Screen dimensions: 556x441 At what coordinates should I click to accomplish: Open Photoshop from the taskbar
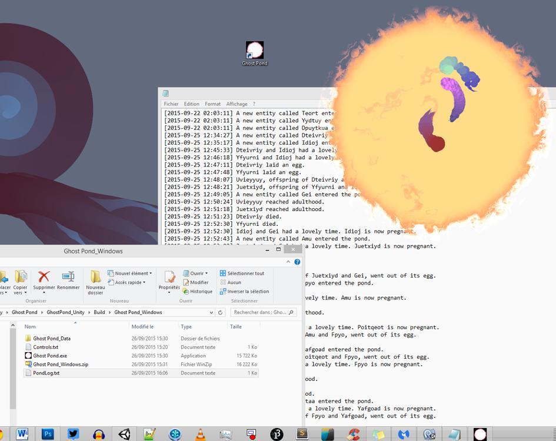(x=48, y=435)
